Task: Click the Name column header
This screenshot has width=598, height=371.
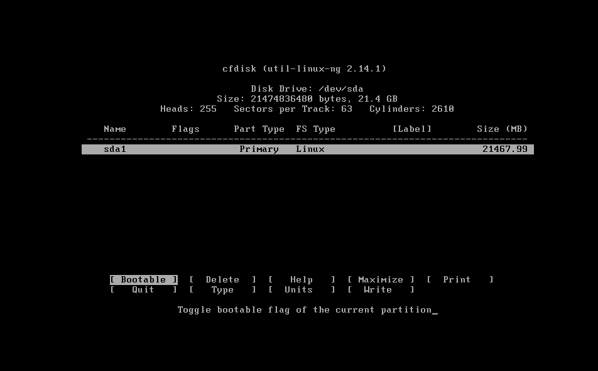Action: pyautogui.click(x=115, y=129)
